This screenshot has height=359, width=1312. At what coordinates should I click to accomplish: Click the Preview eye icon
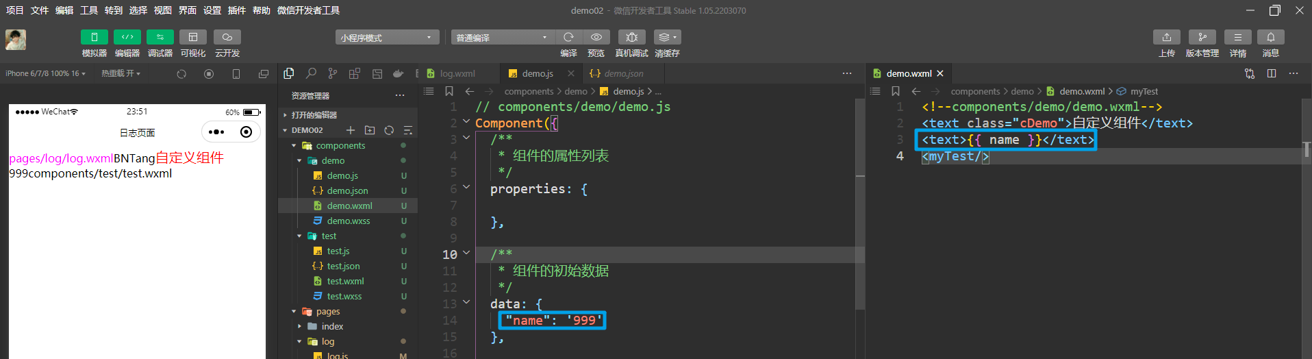pyautogui.click(x=596, y=37)
